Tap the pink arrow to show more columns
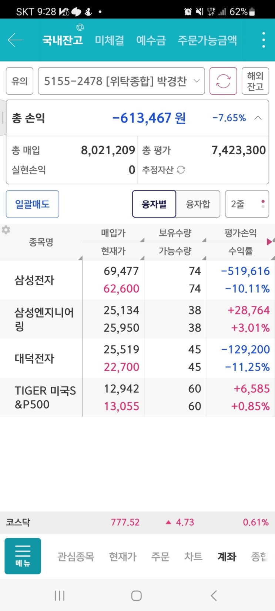 tap(269, 242)
